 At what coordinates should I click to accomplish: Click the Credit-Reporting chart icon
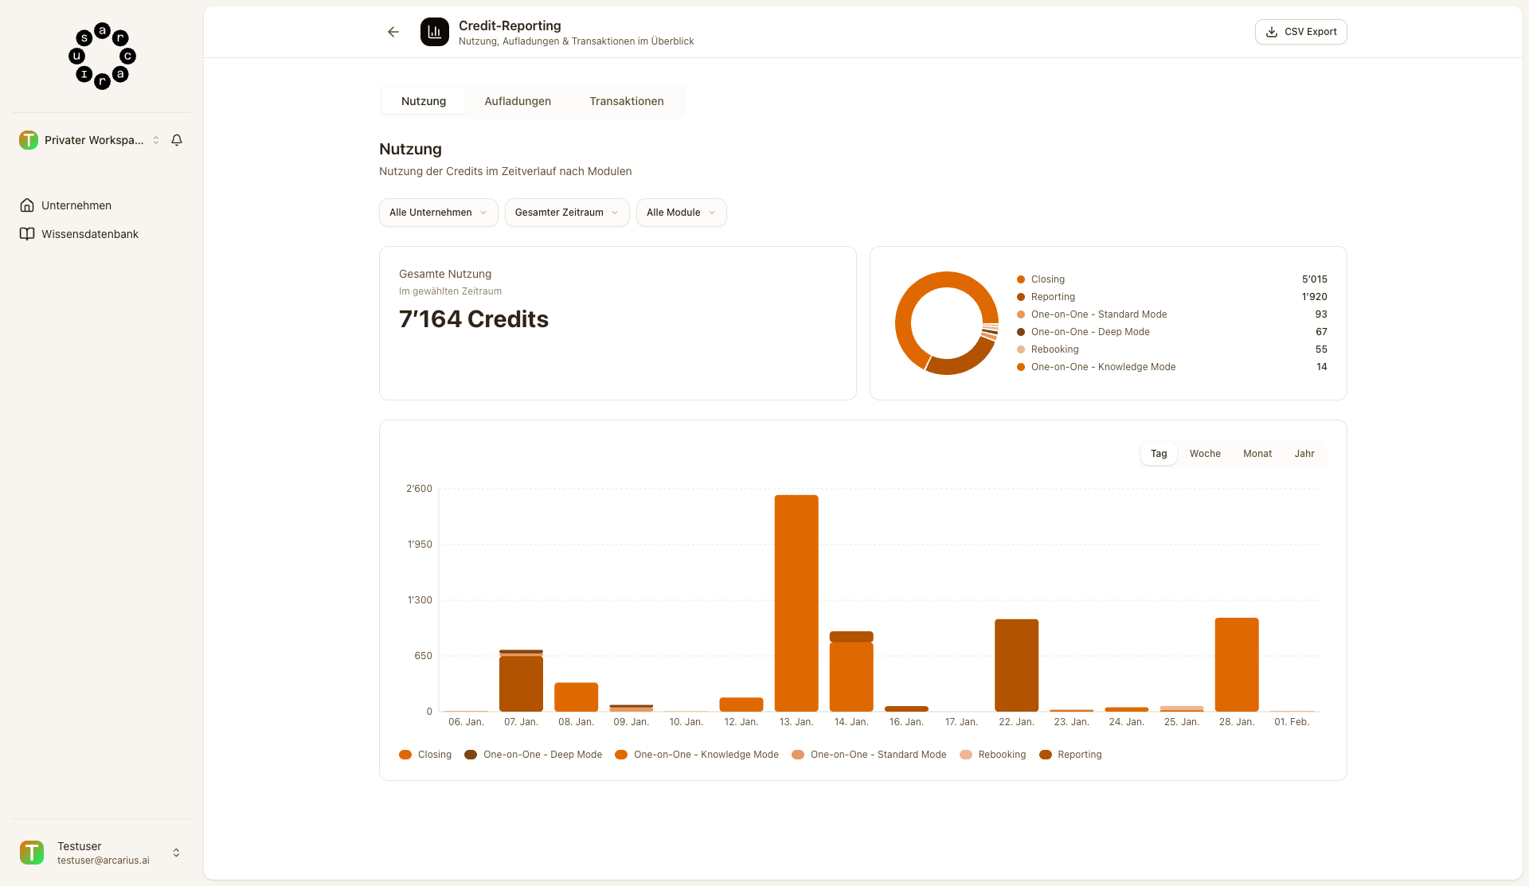point(435,32)
